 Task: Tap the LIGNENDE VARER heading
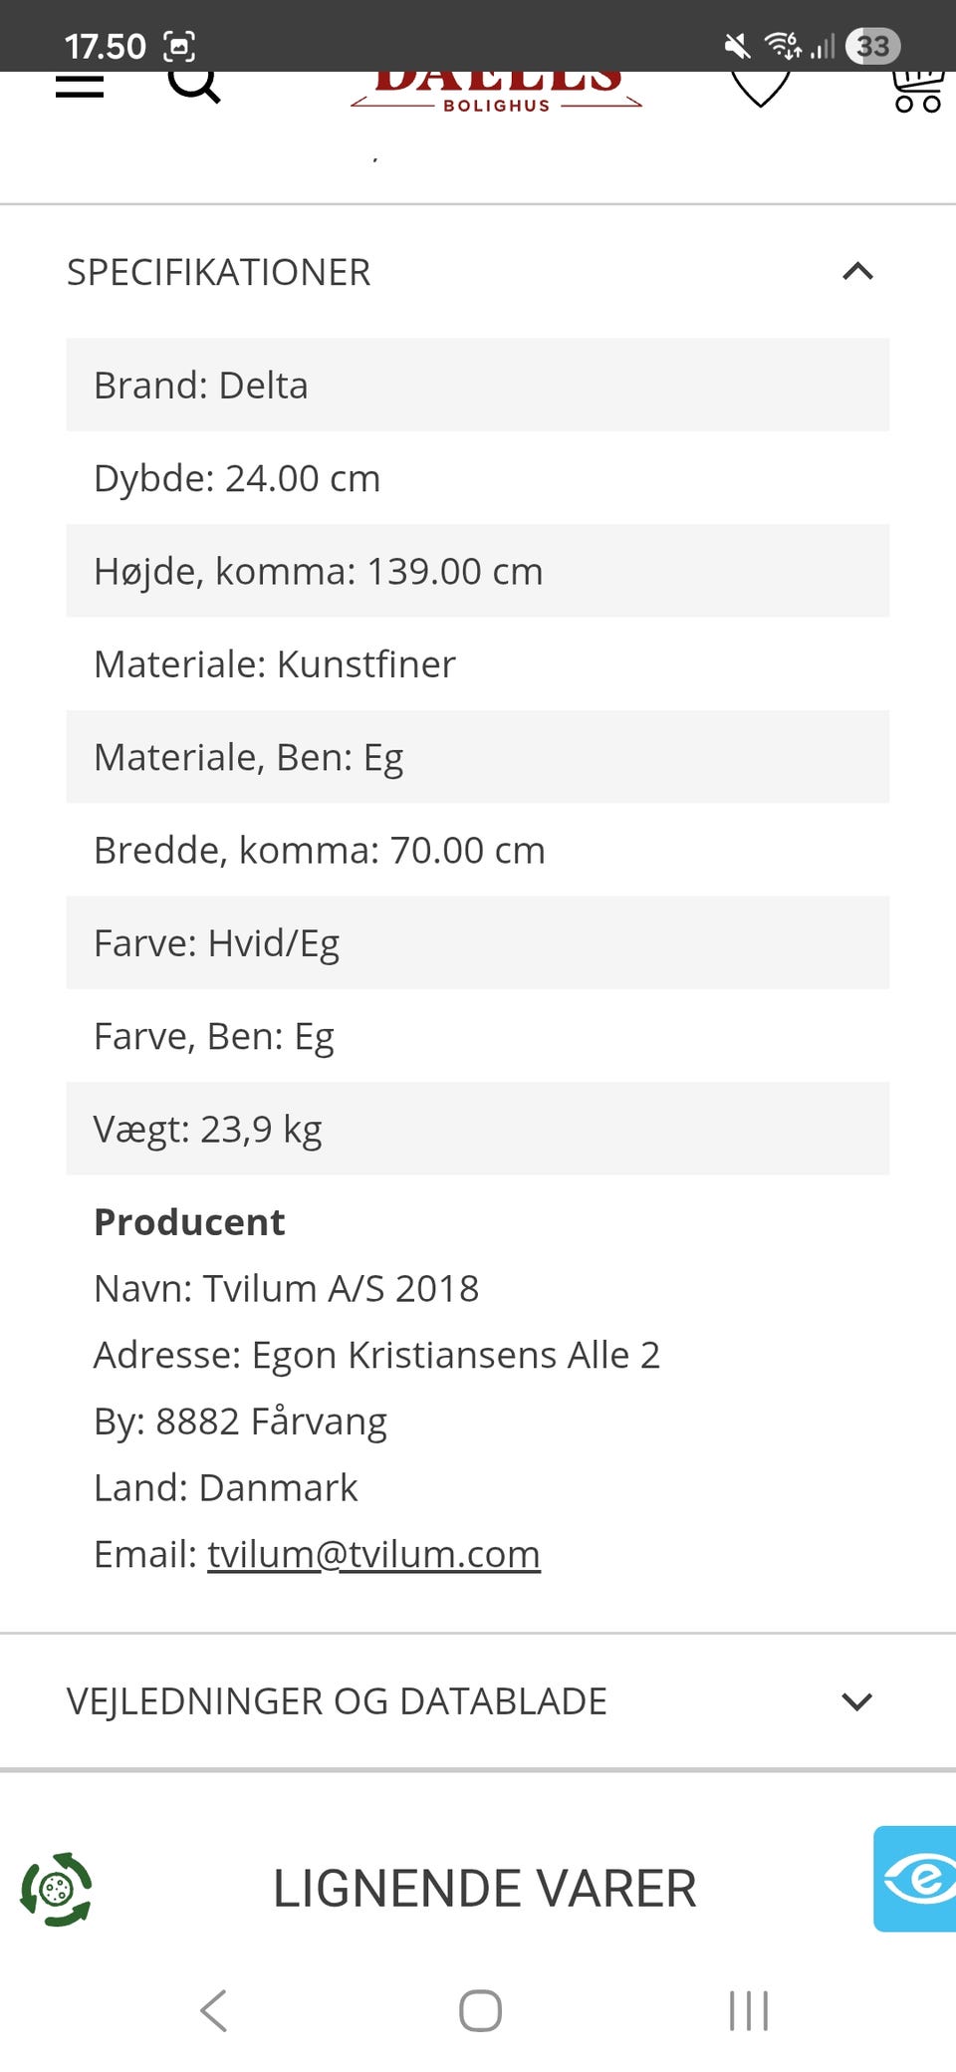pyautogui.click(x=485, y=1888)
